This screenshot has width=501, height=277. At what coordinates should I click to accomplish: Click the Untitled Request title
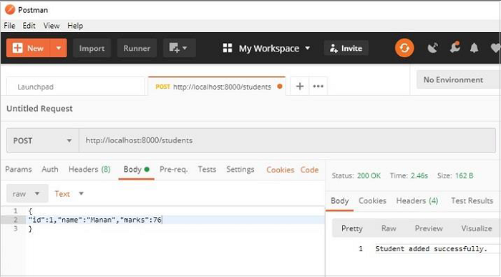[x=39, y=109]
